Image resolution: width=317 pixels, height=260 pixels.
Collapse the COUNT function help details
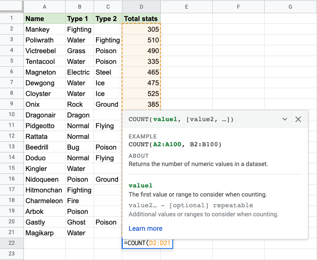(x=284, y=119)
